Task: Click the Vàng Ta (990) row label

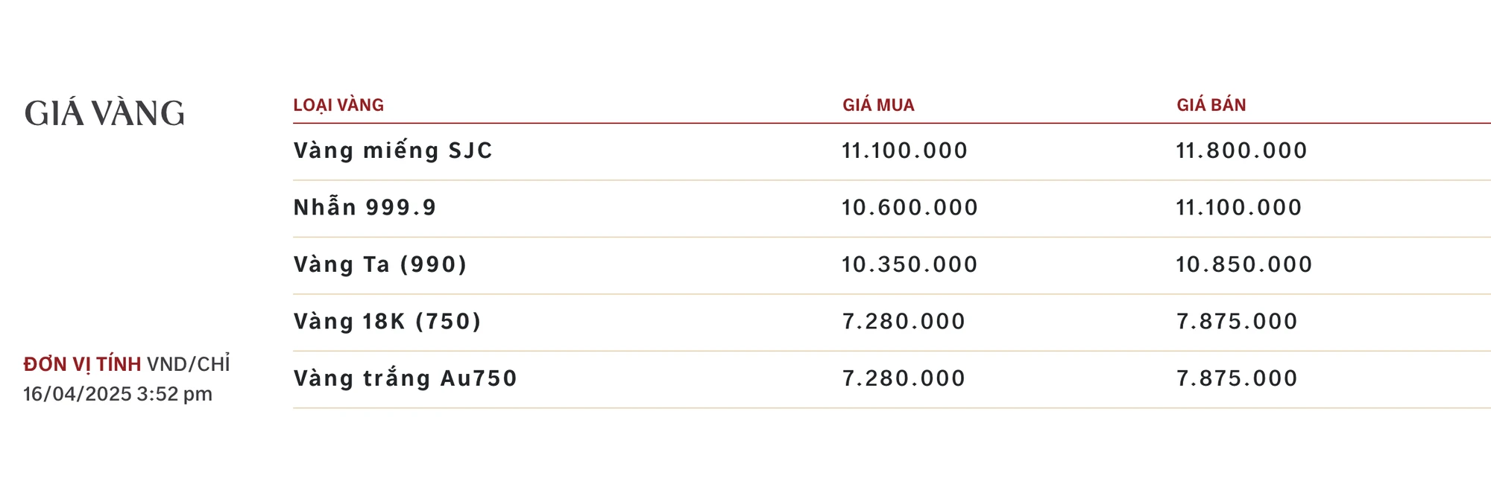Action: (380, 264)
